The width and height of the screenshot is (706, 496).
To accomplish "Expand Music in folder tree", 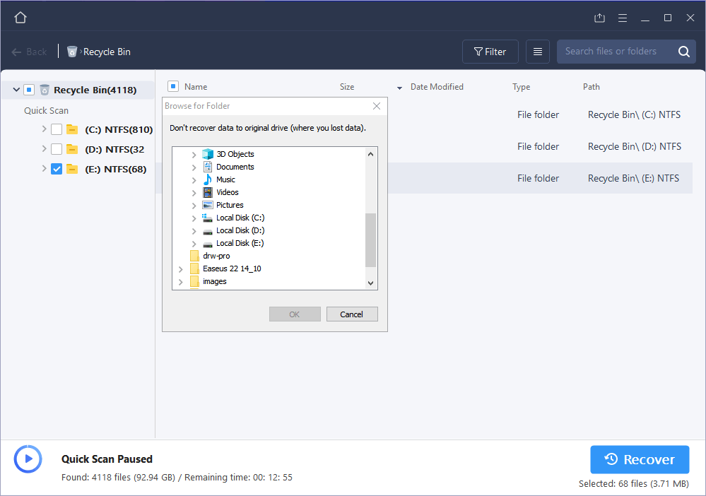I will (194, 180).
